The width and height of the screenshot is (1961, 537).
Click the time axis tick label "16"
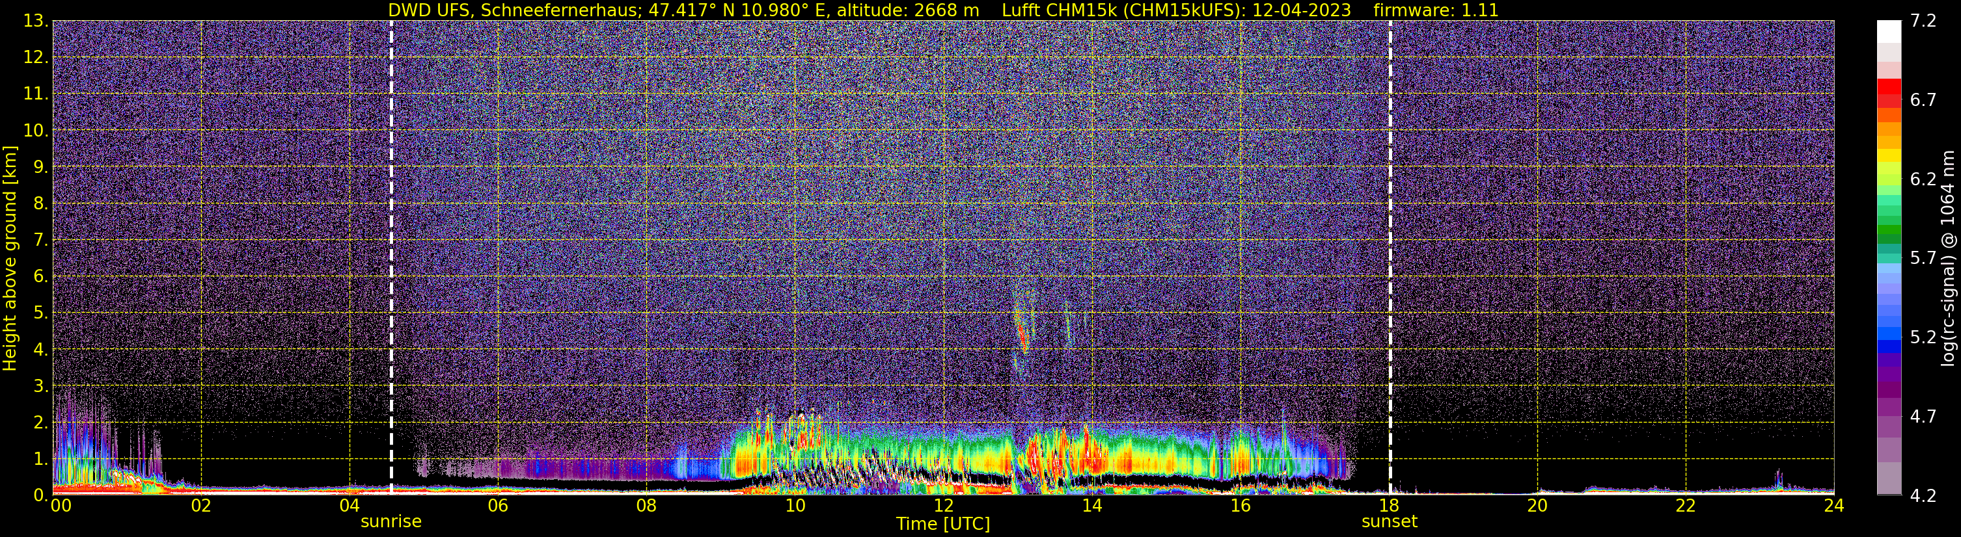tap(1240, 505)
